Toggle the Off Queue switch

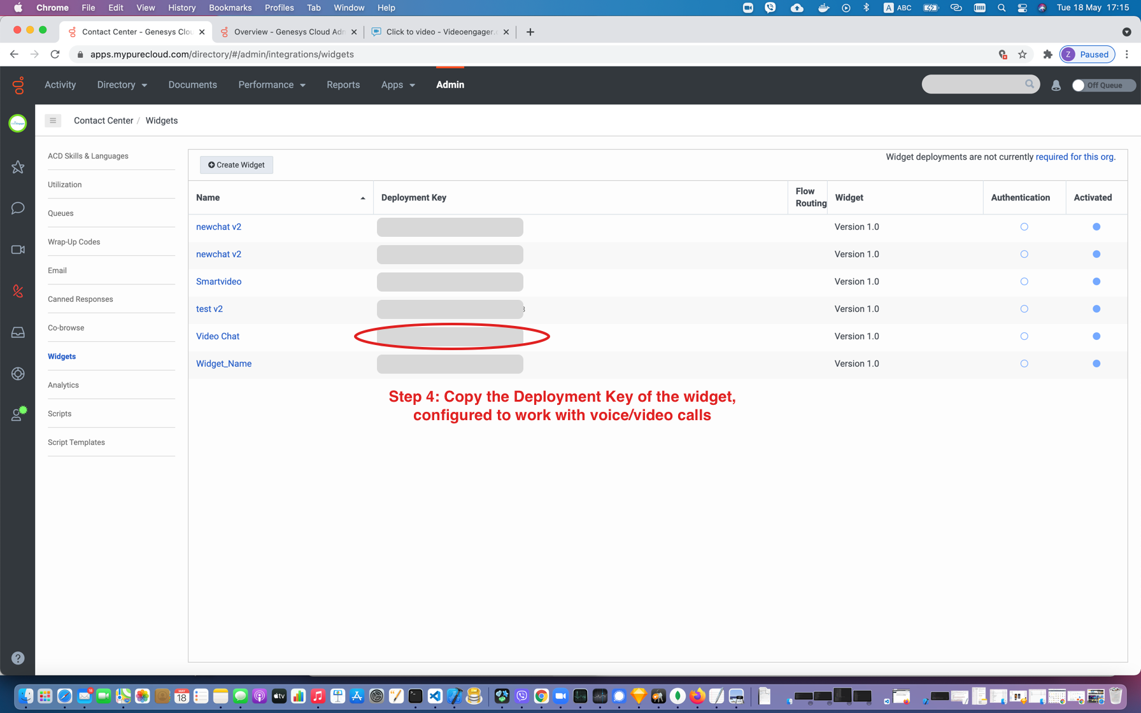1103,85
